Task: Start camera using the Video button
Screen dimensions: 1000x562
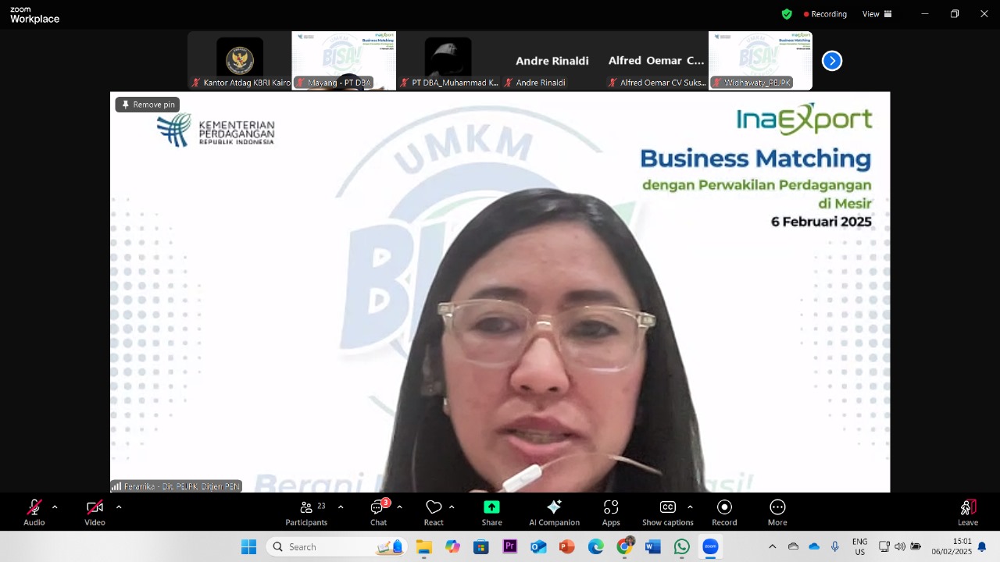Action: (x=95, y=512)
